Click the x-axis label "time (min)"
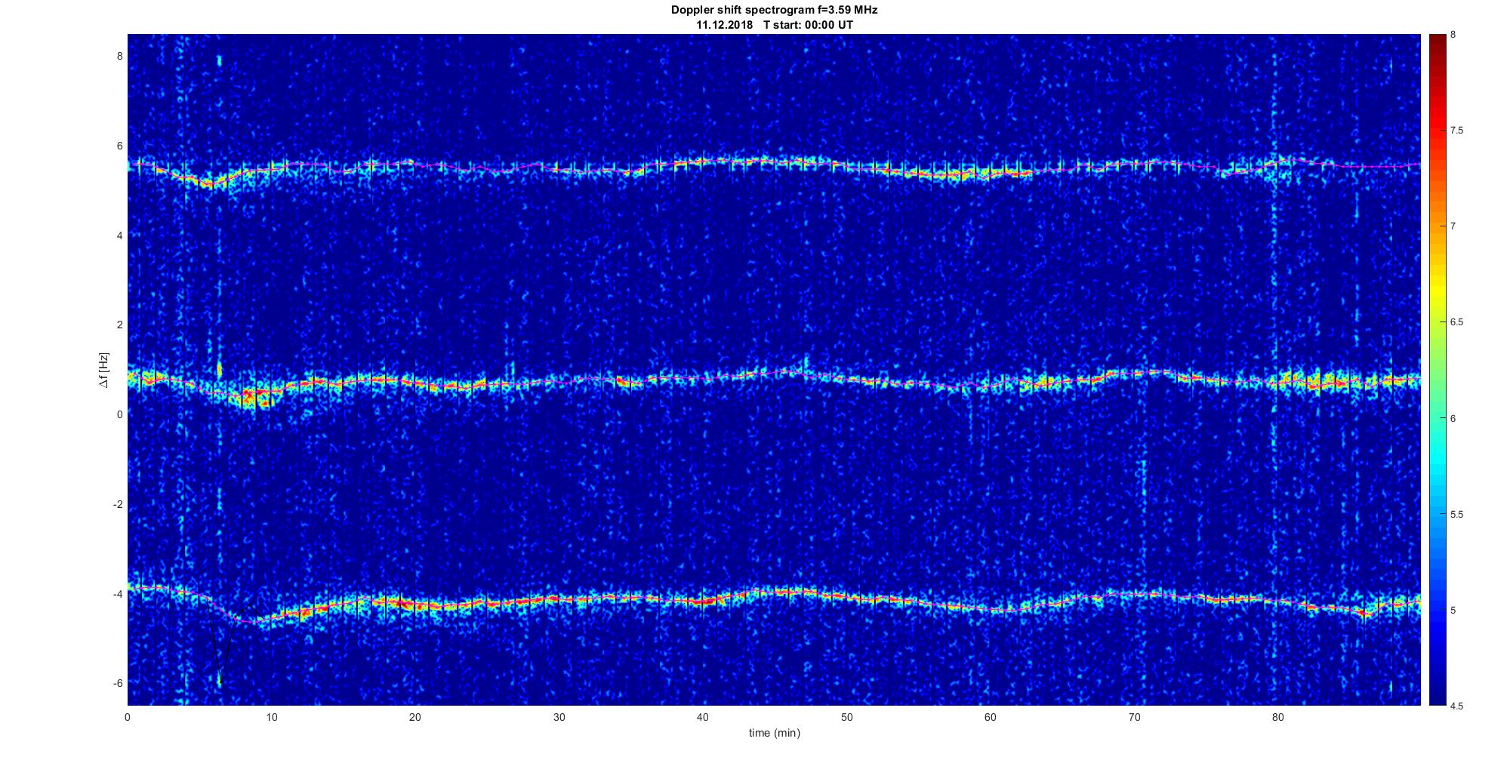Screen dimensions: 1510x757 [x=774, y=733]
